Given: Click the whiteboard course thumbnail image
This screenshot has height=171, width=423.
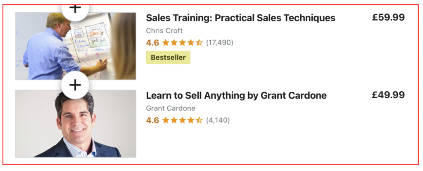Looking at the screenshot, I should coord(76,46).
